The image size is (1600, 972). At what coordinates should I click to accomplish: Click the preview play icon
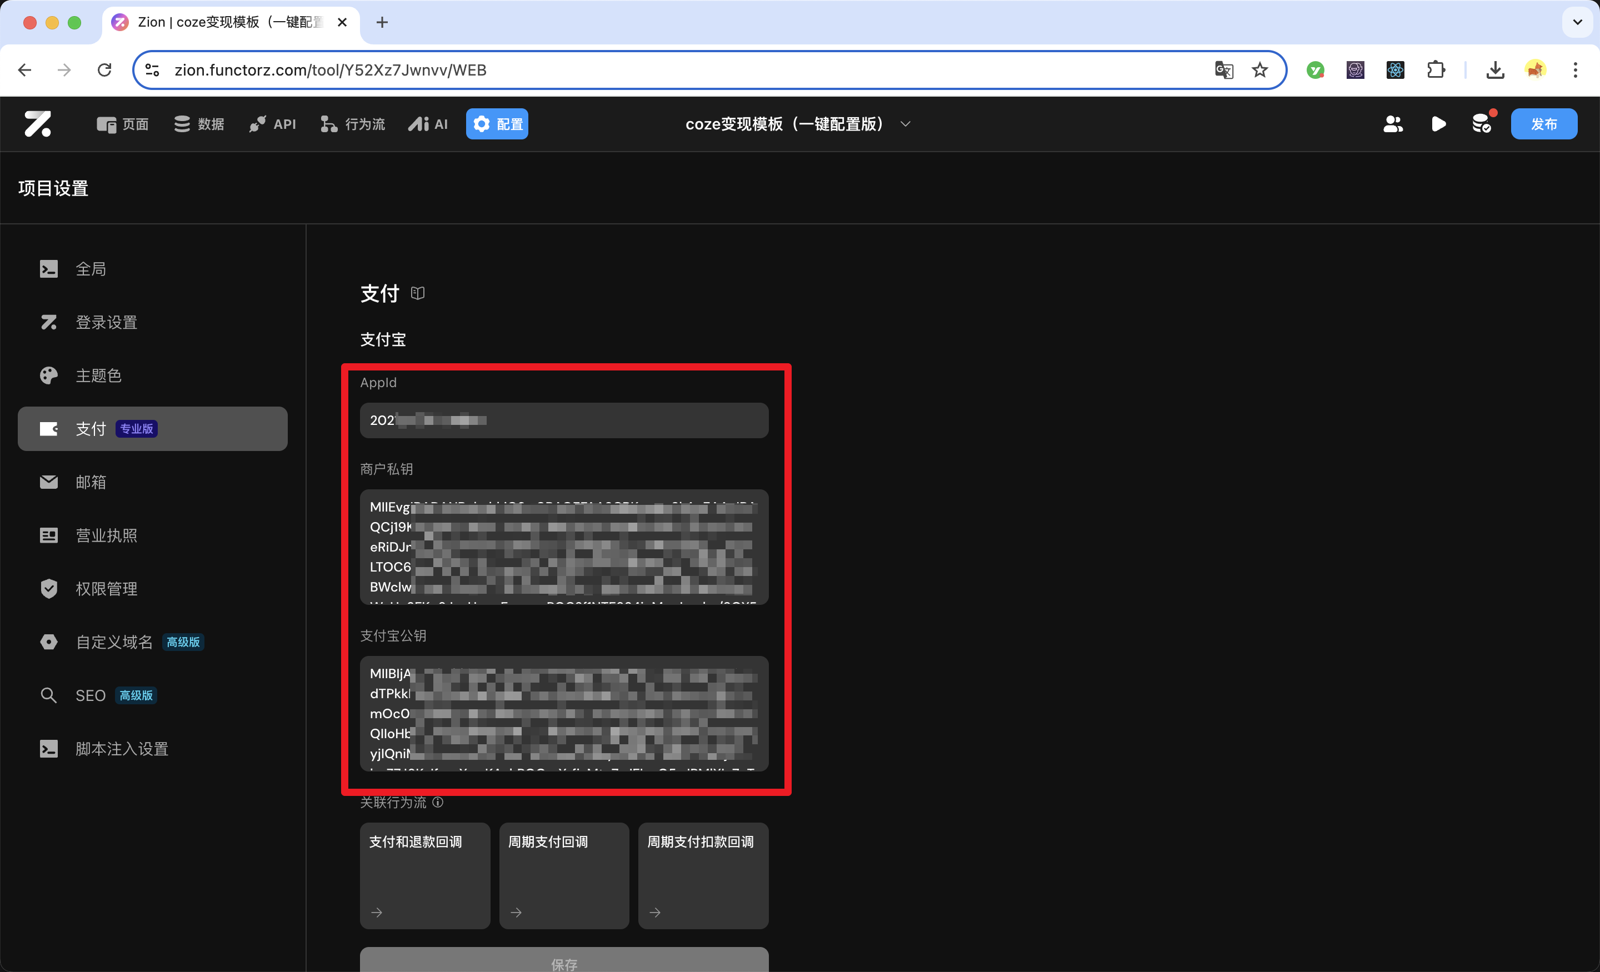(x=1438, y=124)
